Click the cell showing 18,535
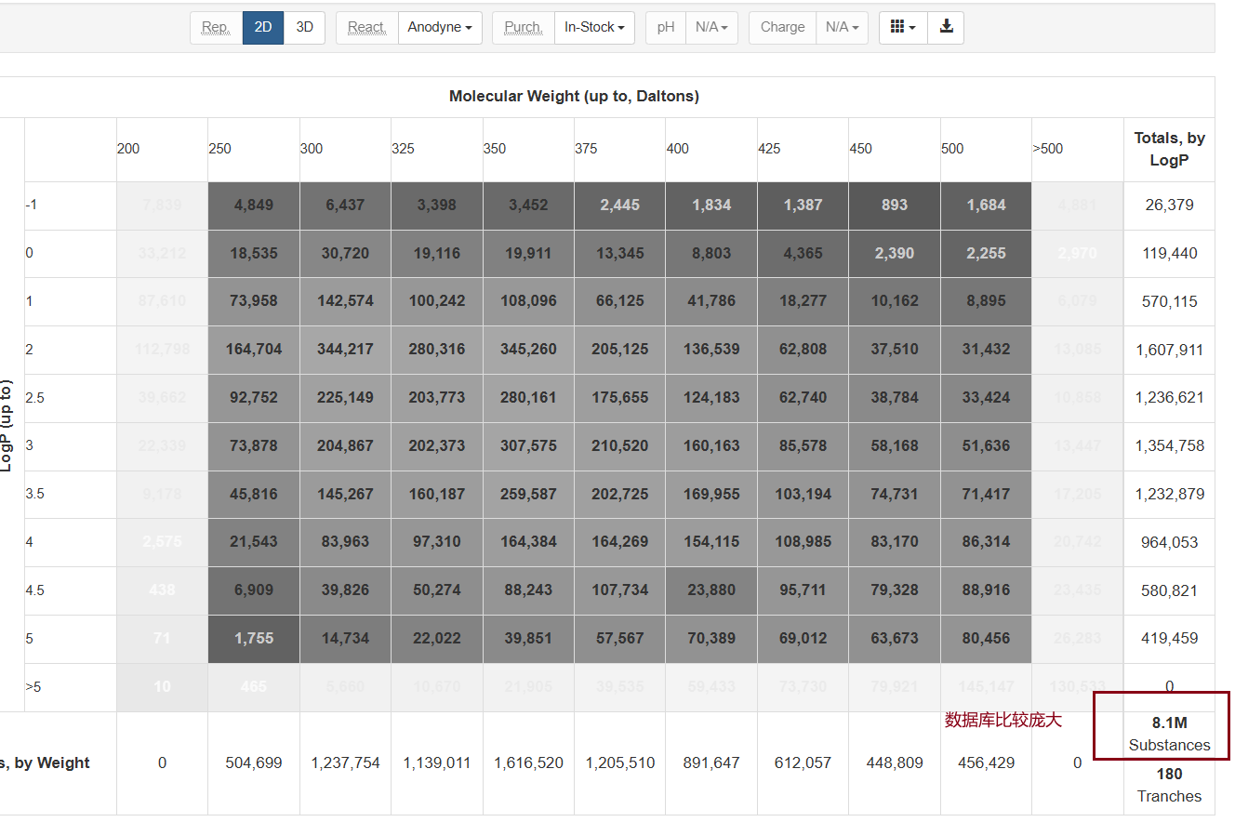1235x822 pixels. point(254,254)
